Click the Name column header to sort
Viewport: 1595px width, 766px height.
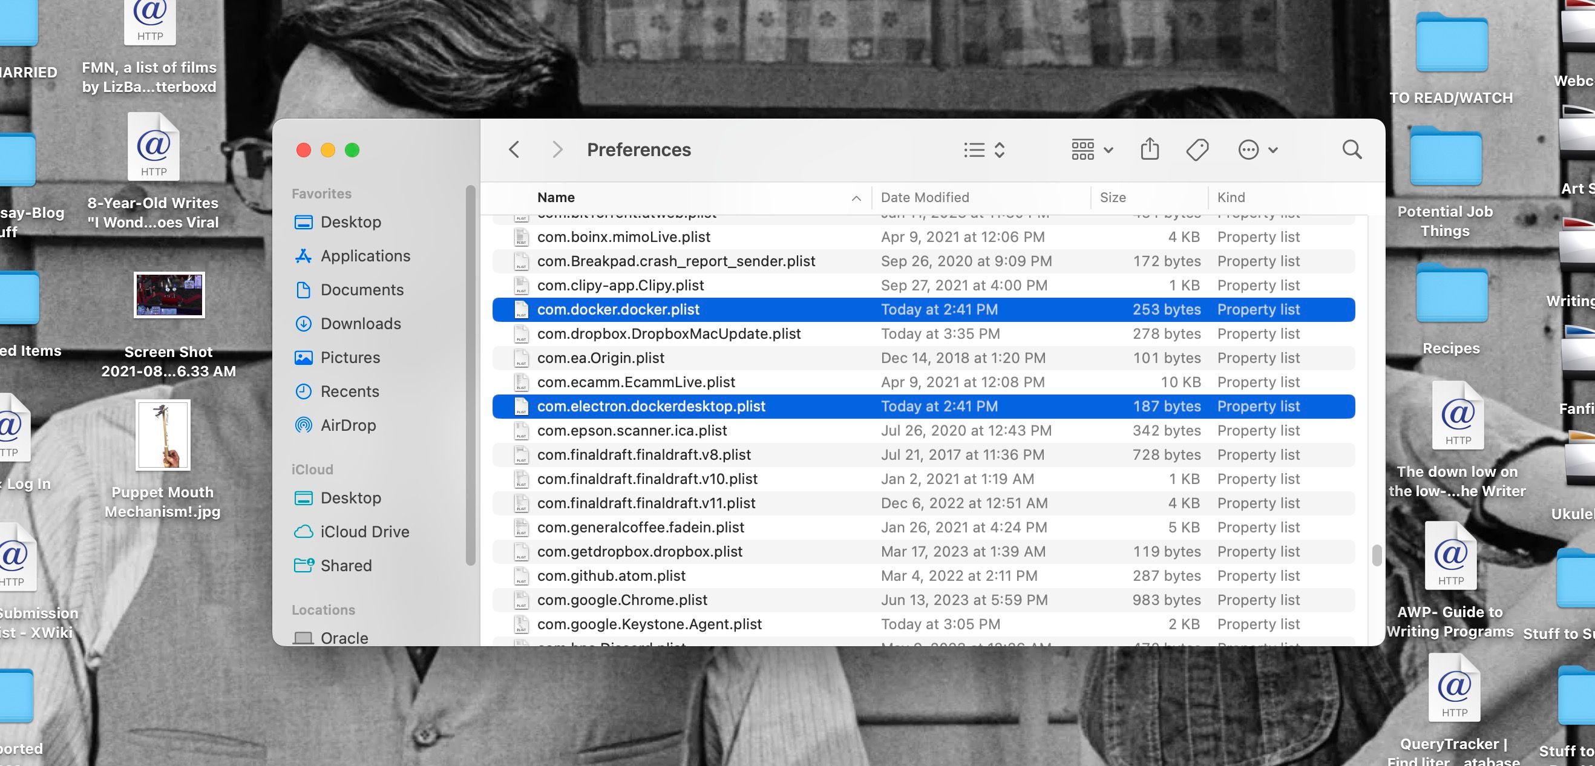pos(557,197)
